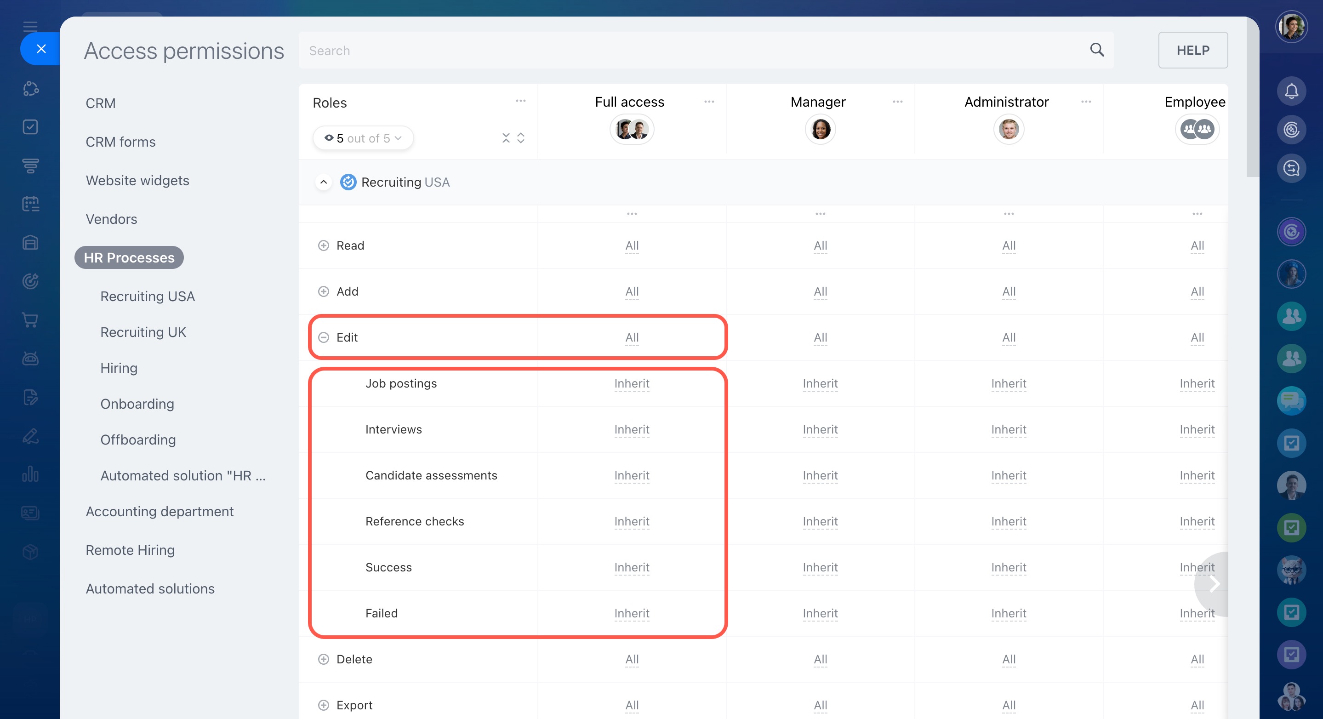Screen dimensions: 1323x719
Task: Close the Access permissions slider panel
Action: pyautogui.click(x=41, y=49)
